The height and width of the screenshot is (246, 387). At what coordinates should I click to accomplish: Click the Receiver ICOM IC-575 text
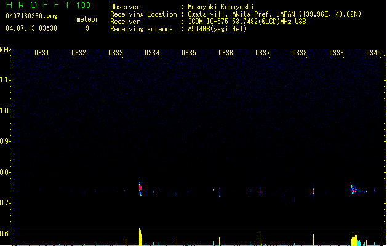pos(247,22)
